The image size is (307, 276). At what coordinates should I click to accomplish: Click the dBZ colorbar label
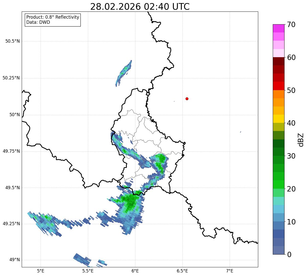301,140
